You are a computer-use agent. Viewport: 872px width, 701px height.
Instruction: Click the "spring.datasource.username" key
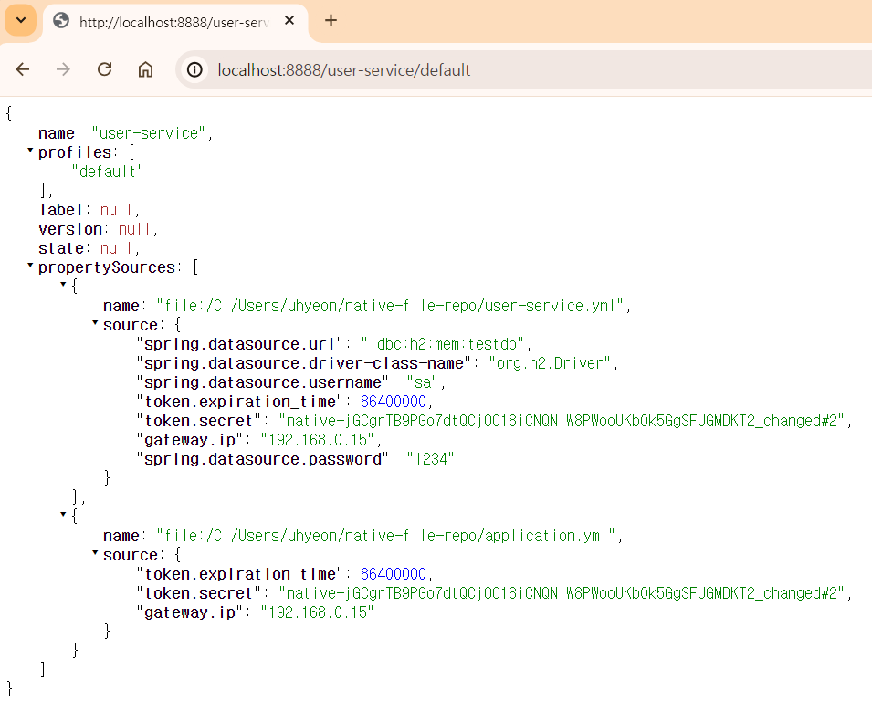coord(262,382)
